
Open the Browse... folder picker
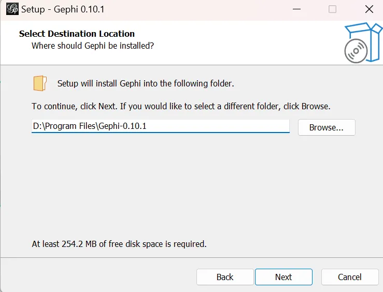pos(327,127)
